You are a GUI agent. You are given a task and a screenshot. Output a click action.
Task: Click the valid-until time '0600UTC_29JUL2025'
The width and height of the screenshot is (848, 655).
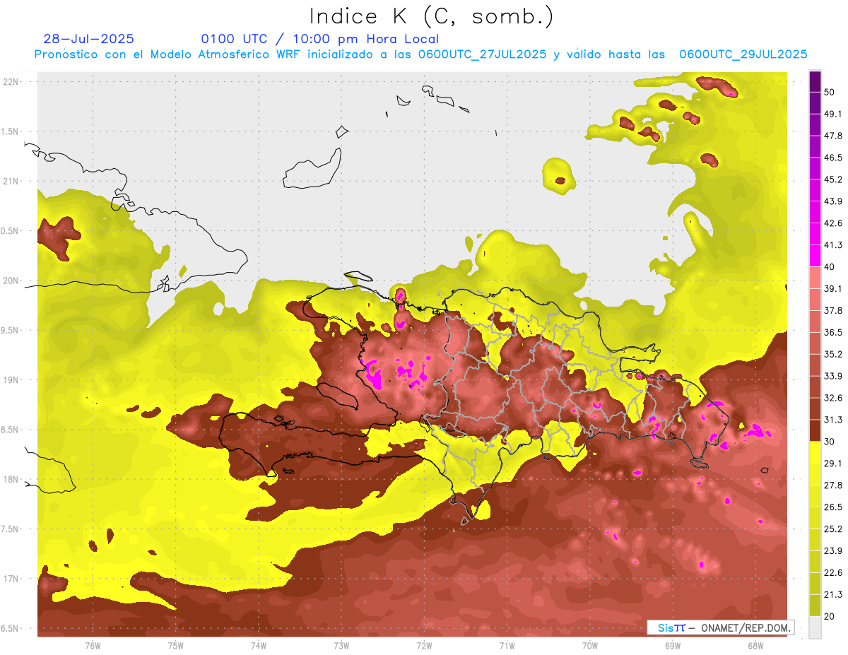tap(743, 54)
